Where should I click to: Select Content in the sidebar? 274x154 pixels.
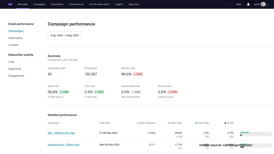[13, 45]
